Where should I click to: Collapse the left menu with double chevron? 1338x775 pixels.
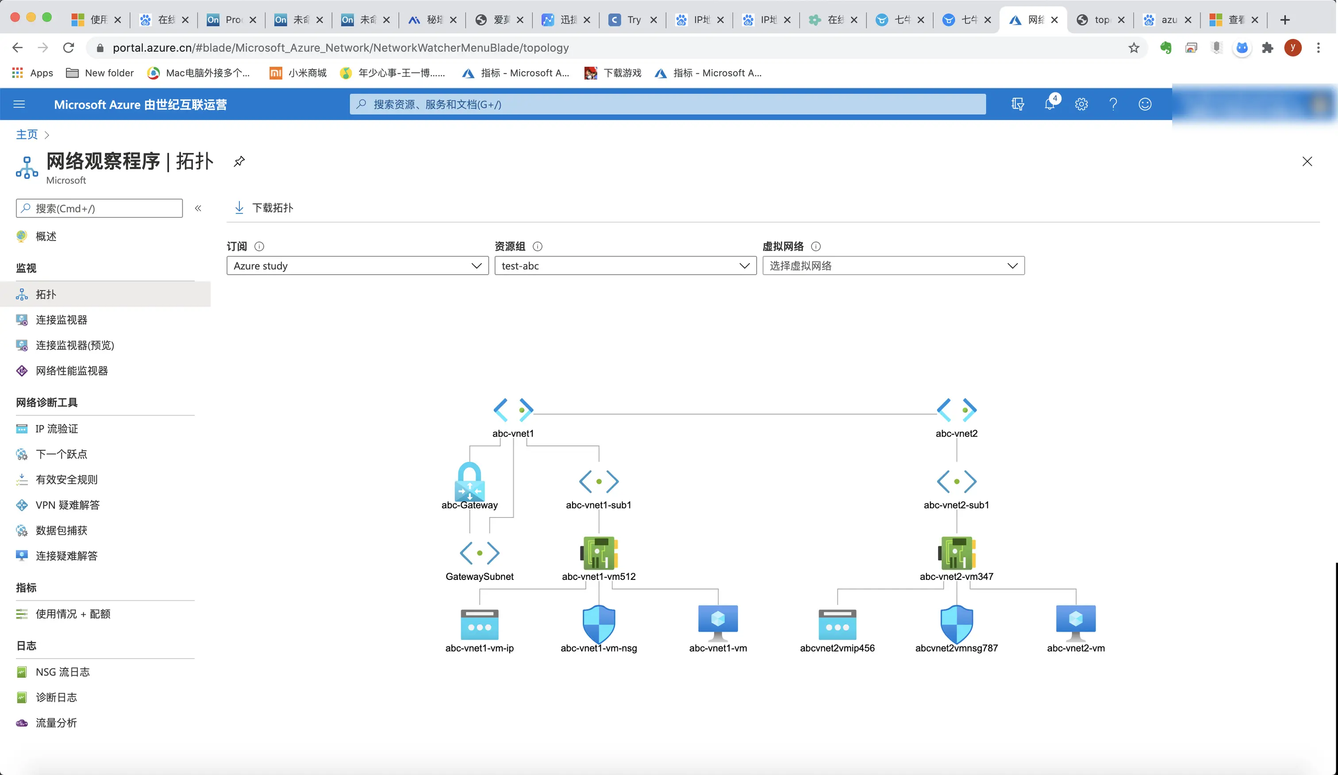click(198, 208)
